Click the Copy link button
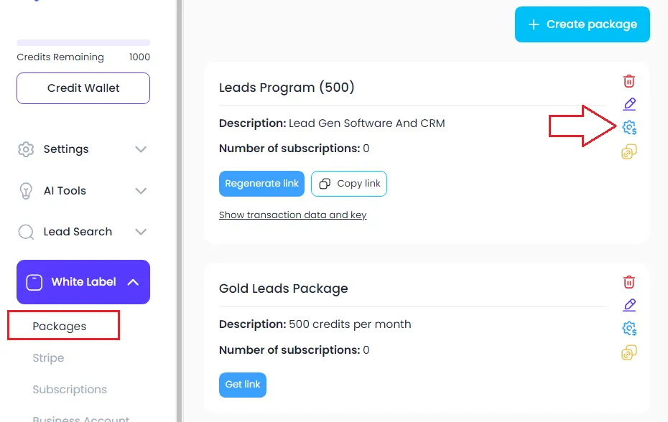 coord(349,184)
